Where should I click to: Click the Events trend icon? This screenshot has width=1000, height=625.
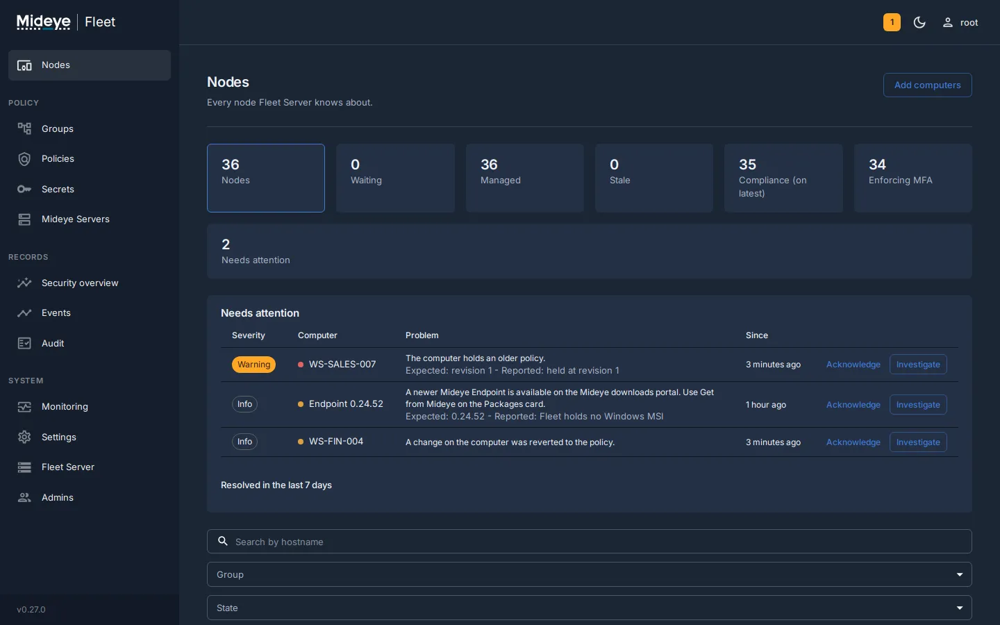click(24, 313)
